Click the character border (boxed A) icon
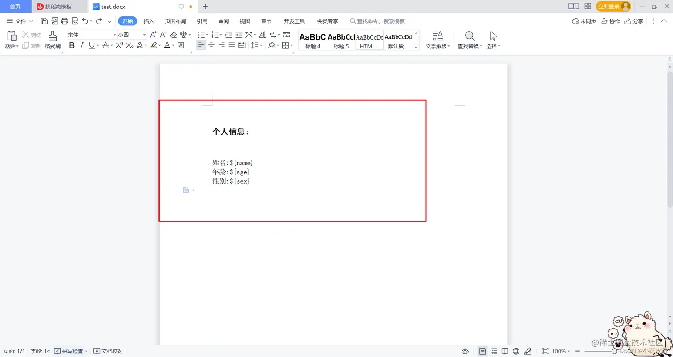The image size is (673, 357). pos(181,45)
